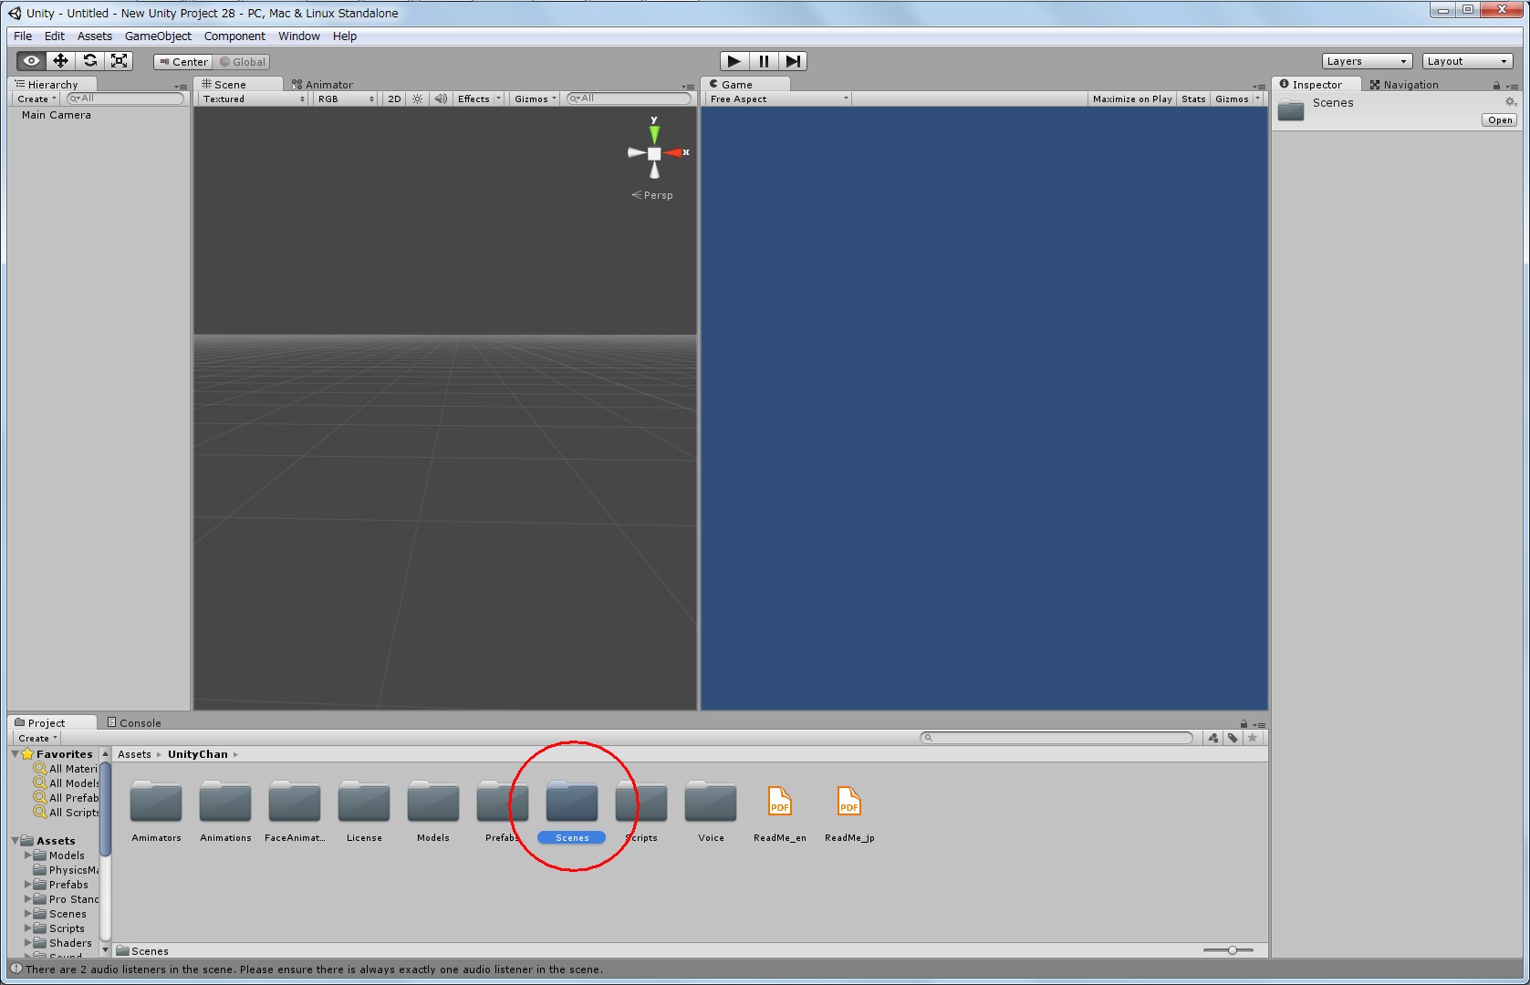This screenshot has width=1530, height=985.
Task: Collapse the Favorites tree section
Action: pos(16,754)
